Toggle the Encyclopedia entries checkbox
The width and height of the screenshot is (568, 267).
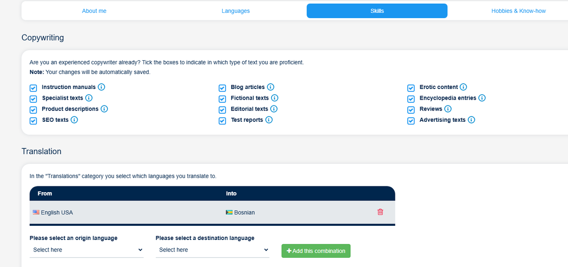pos(411,99)
